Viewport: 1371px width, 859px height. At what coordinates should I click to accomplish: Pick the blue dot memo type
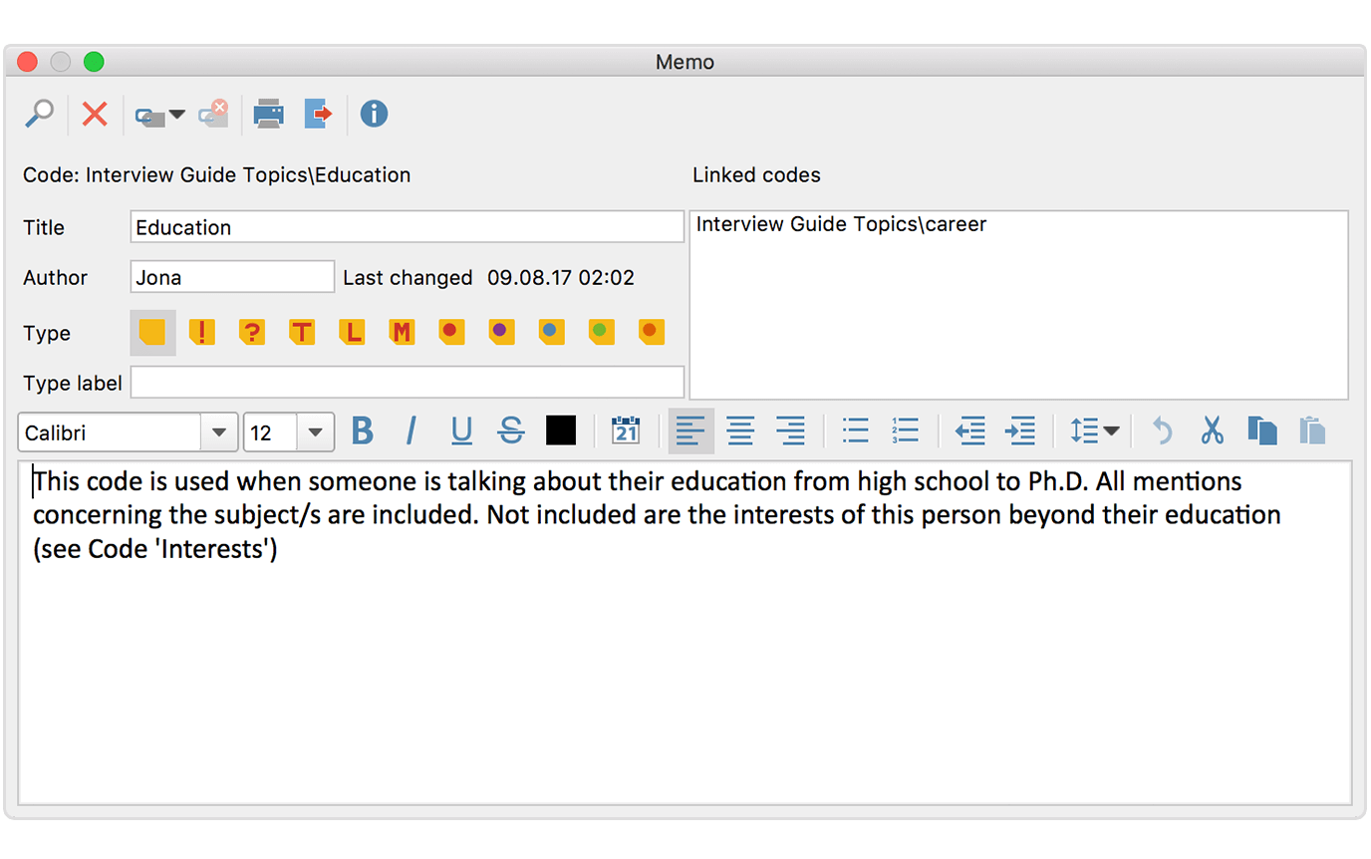pos(551,332)
